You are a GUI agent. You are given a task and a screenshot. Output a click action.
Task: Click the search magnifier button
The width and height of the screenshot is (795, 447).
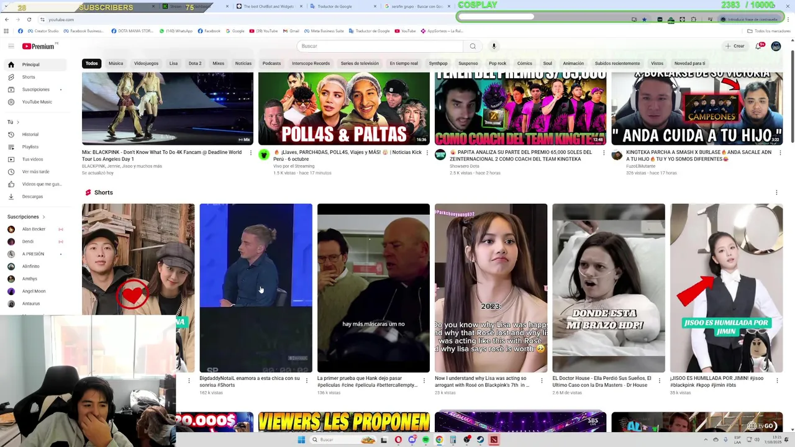pos(473,46)
